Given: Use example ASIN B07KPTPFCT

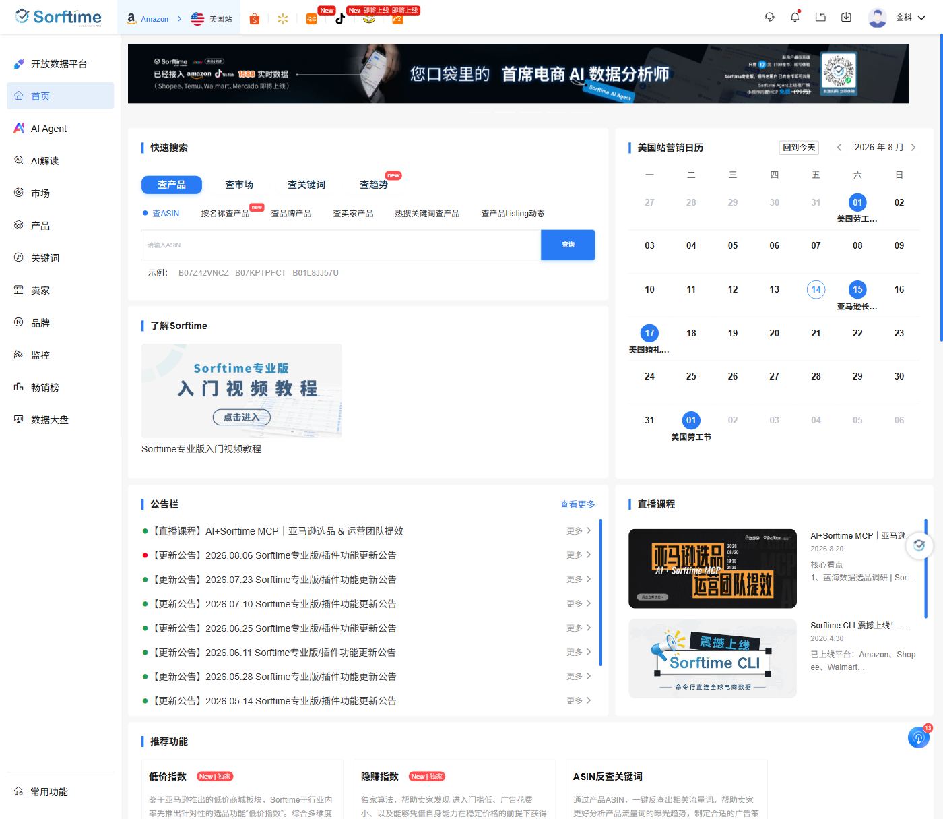Looking at the screenshot, I should [x=261, y=273].
